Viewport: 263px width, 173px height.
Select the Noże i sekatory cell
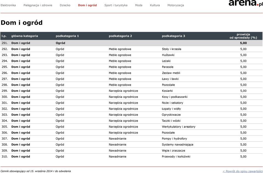[172, 103]
